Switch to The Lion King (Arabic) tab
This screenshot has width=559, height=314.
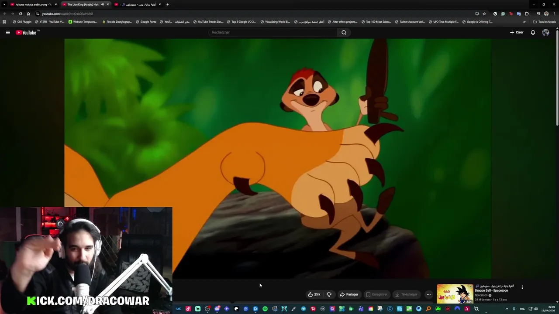[x=85, y=4]
